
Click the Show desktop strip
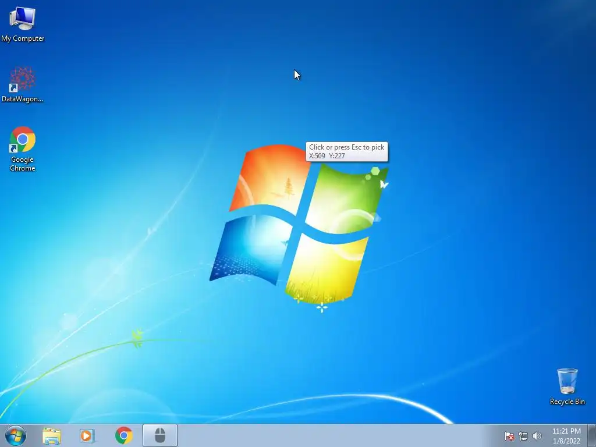point(591,435)
